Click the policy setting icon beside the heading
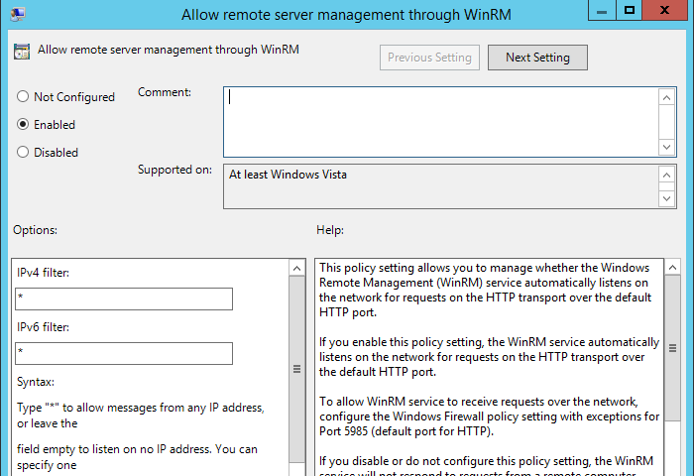The height and width of the screenshot is (476, 694). pos(22,52)
